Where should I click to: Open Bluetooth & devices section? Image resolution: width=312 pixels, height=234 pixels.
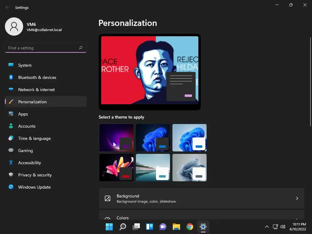click(x=46, y=77)
